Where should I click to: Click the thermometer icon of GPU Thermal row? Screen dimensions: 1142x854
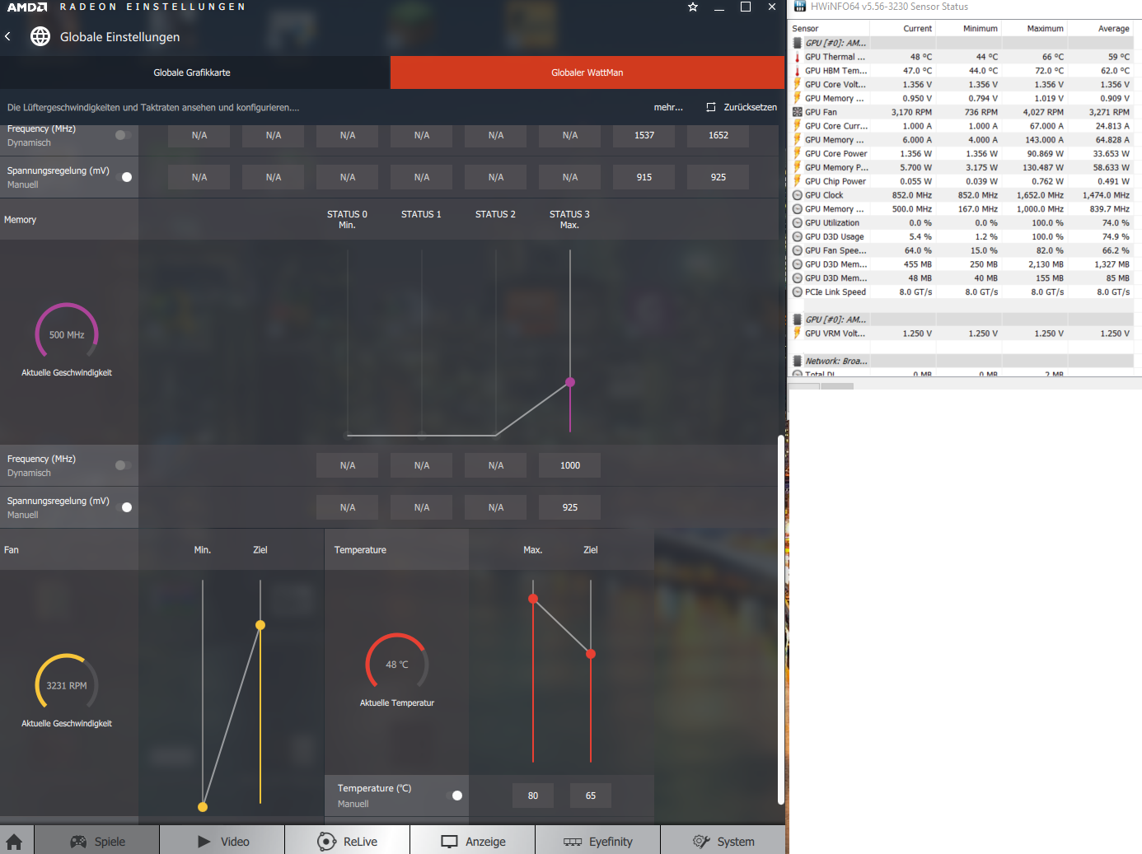click(x=797, y=57)
